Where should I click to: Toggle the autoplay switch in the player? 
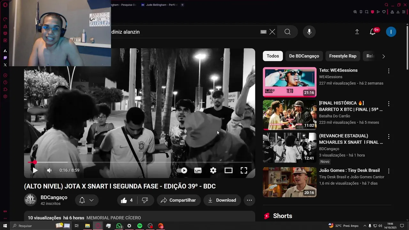coord(182,170)
